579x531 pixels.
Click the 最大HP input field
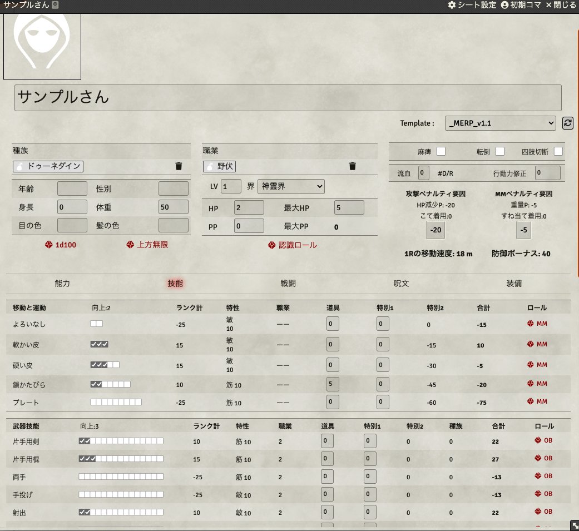[349, 207]
